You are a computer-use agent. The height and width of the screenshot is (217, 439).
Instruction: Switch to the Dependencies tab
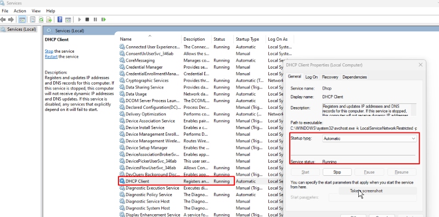[x=354, y=77]
